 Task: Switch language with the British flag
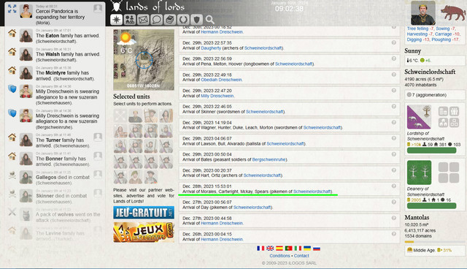270,248
